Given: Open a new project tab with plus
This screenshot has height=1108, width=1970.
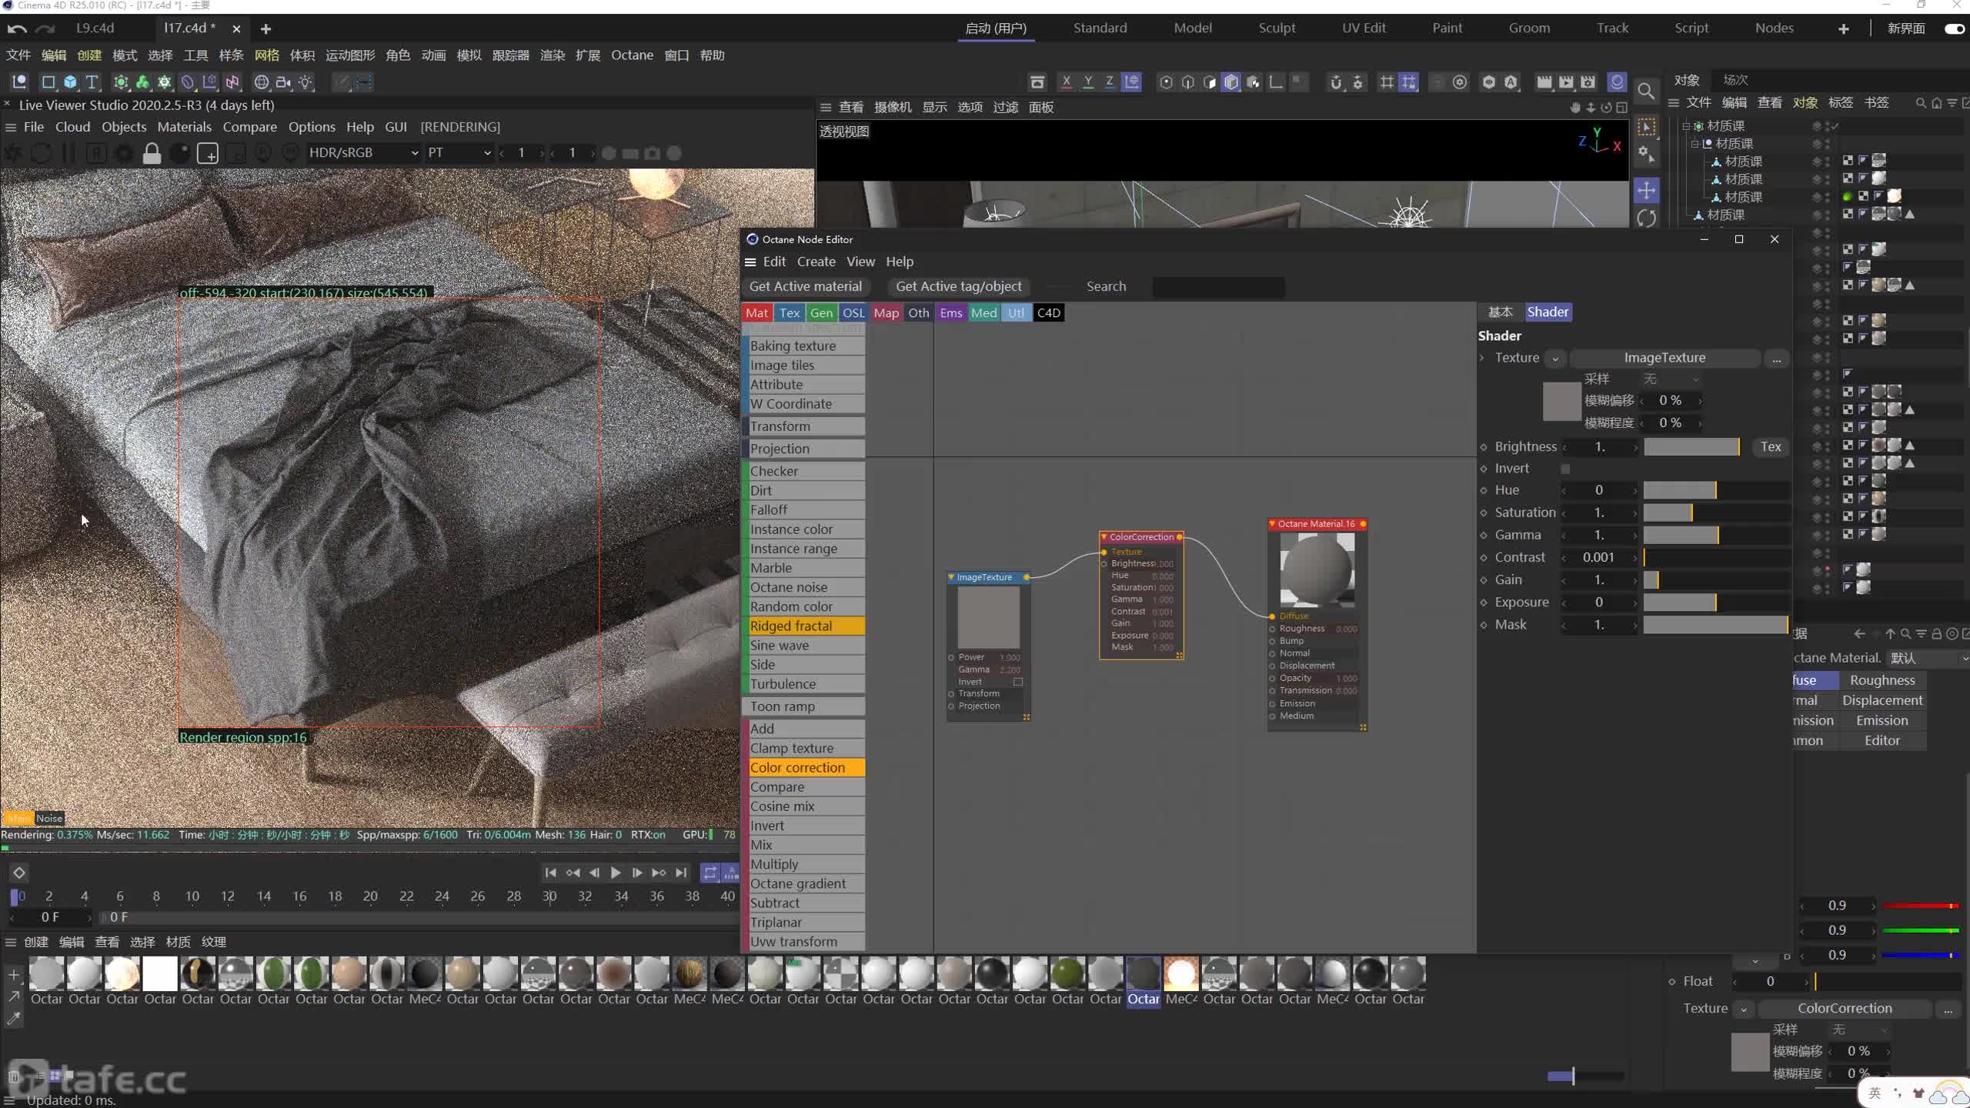Looking at the screenshot, I should pyautogui.click(x=265, y=28).
